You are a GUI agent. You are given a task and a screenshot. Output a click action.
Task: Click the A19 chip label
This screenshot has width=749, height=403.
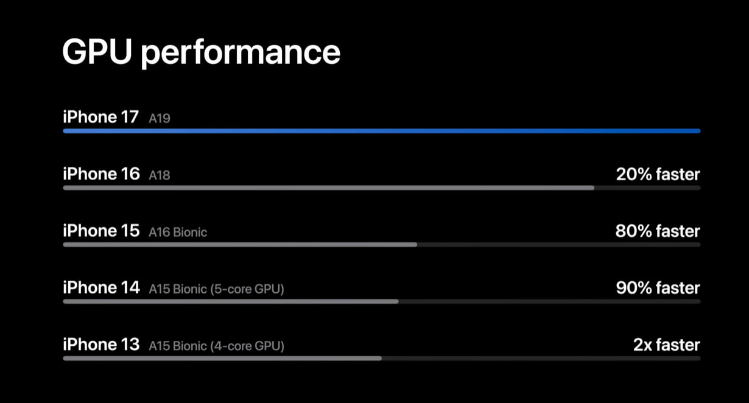(160, 119)
